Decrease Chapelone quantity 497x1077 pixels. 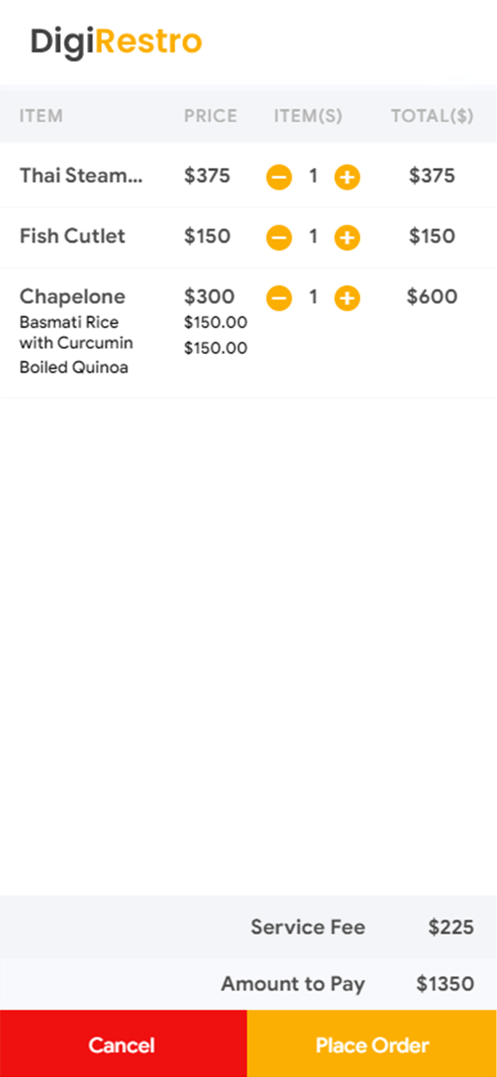tap(279, 298)
